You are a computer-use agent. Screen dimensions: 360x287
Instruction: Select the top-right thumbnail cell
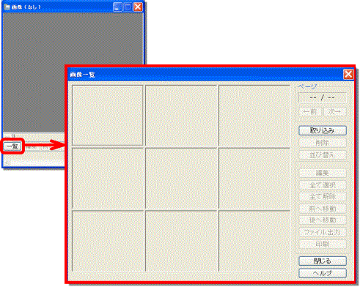tap(254, 115)
